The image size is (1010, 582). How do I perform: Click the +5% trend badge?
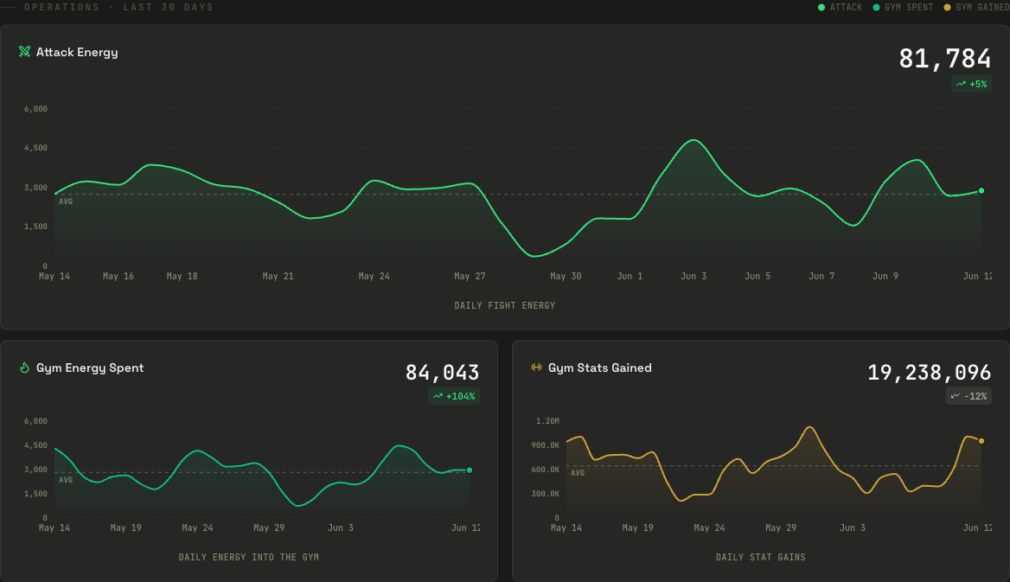pos(971,84)
